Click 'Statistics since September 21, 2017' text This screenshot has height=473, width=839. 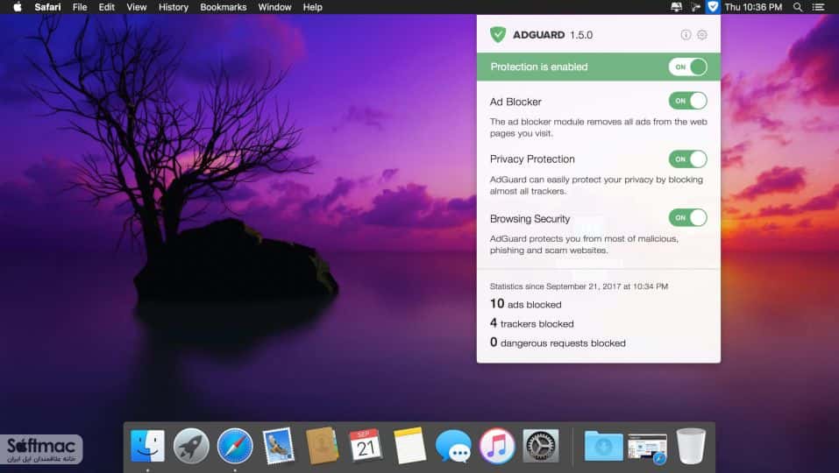579,286
